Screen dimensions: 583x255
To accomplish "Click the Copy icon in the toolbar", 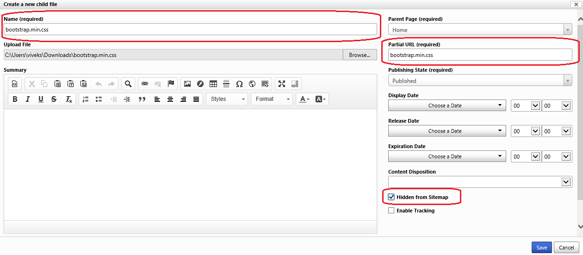I will coord(44,84).
